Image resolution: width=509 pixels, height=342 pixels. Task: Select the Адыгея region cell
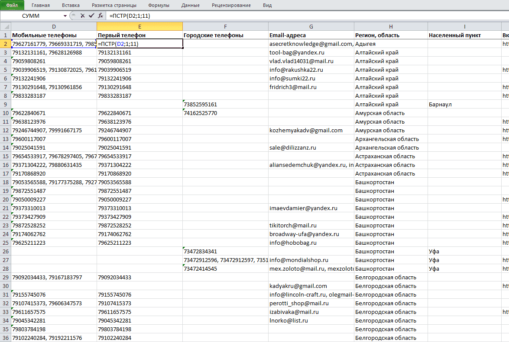click(391, 44)
